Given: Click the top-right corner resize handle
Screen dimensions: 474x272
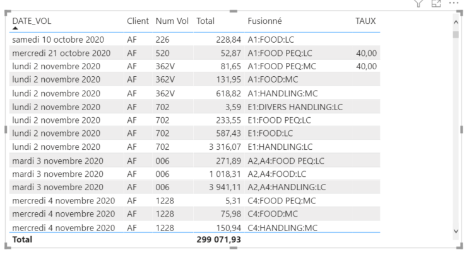Looking at the screenshot, I should coord(460,13).
